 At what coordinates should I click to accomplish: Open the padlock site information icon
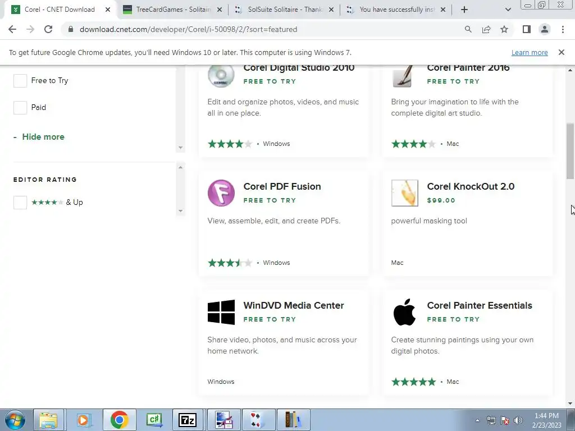[x=71, y=29]
